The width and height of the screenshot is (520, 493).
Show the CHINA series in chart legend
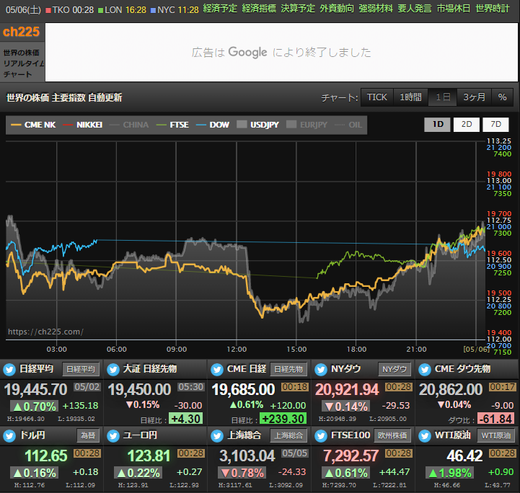coord(129,125)
